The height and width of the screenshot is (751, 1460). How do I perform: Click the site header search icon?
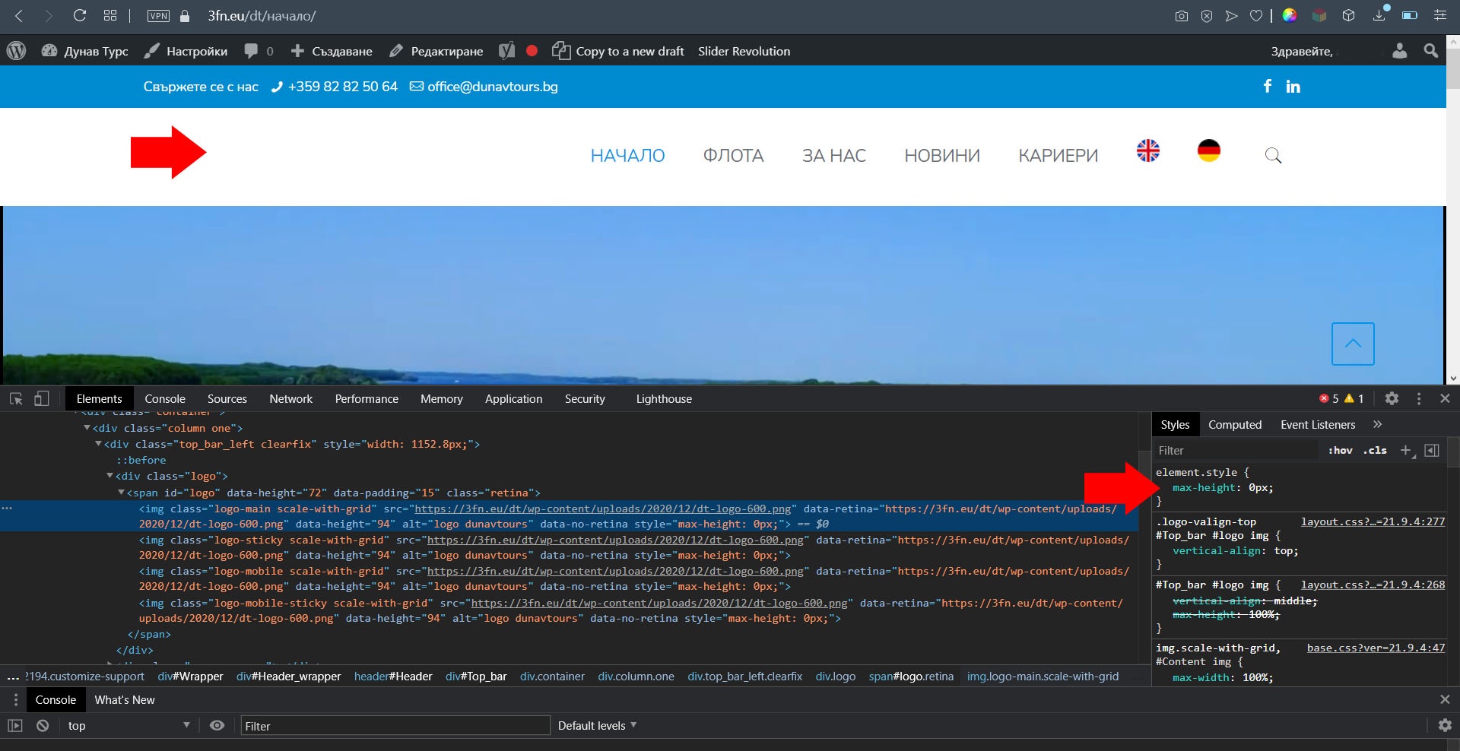pyautogui.click(x=1273, y=156)
